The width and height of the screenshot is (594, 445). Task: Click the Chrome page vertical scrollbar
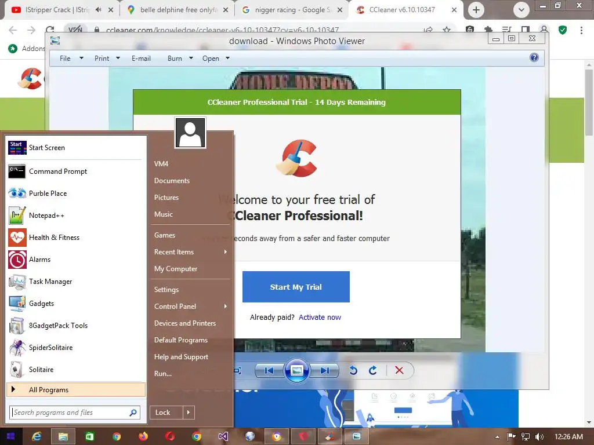click(x=589, y=102)
